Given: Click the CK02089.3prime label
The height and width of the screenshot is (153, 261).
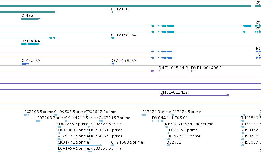Looking at the screenshot, I should coord(73,130).
